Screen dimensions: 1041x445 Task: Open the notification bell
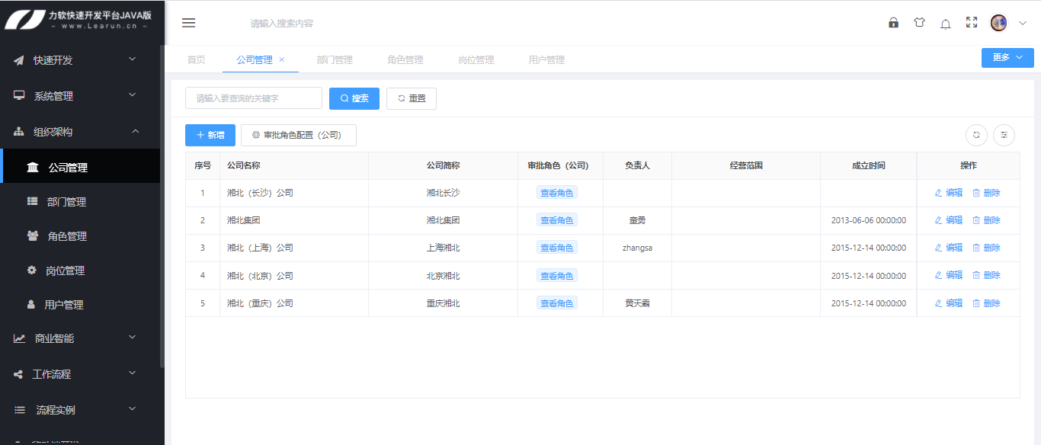945,24
